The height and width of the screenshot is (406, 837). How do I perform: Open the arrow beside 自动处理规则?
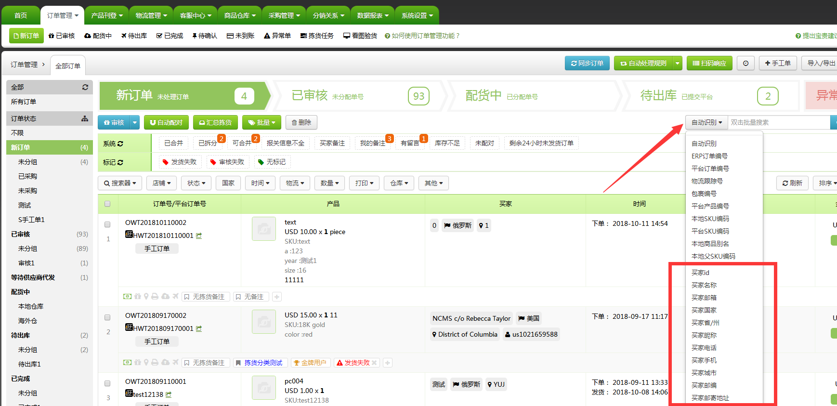tap(678, 63)
